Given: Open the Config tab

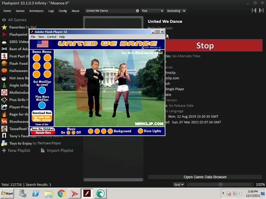Looking at the screenshot, I should pyautogui.click(x=63, y=11).
